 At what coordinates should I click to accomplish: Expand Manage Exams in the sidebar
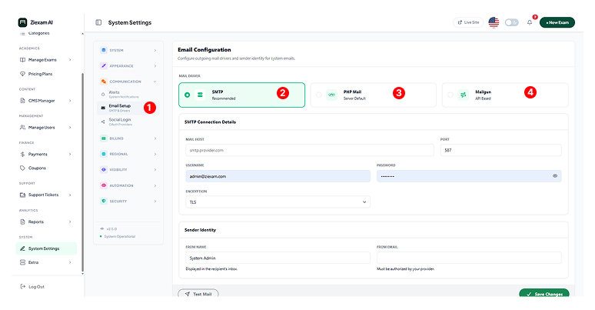click(46, 59)
